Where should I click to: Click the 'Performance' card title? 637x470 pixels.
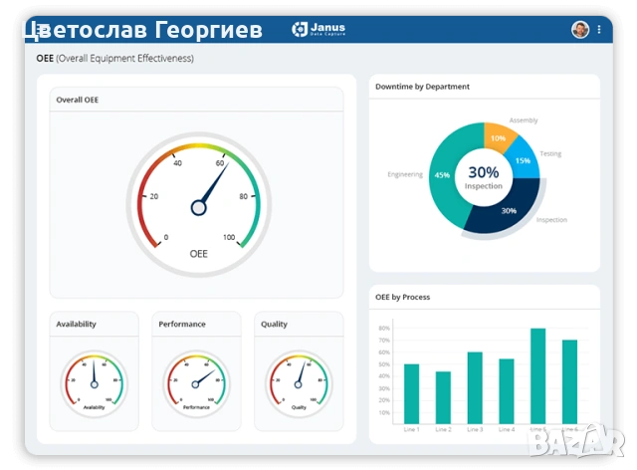coord(182,324)
